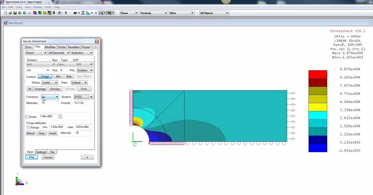
Task: Open the System SYS2 dropdown
Action: [84, 97]
